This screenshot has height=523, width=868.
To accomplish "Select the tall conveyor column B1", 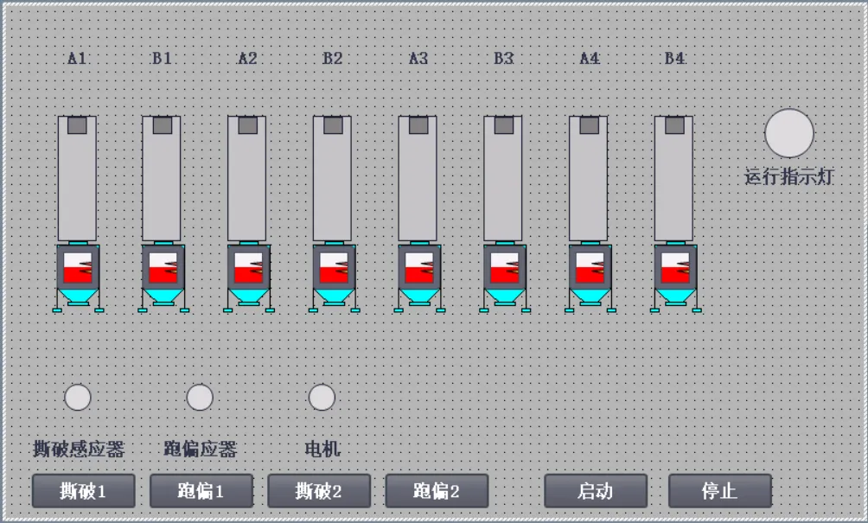I will pos(161,178).
